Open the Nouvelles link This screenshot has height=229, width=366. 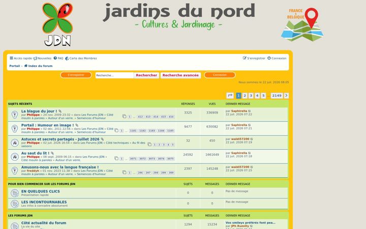(x=42, y=58)
